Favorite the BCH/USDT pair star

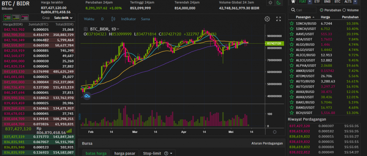click(x=291, y=113)
